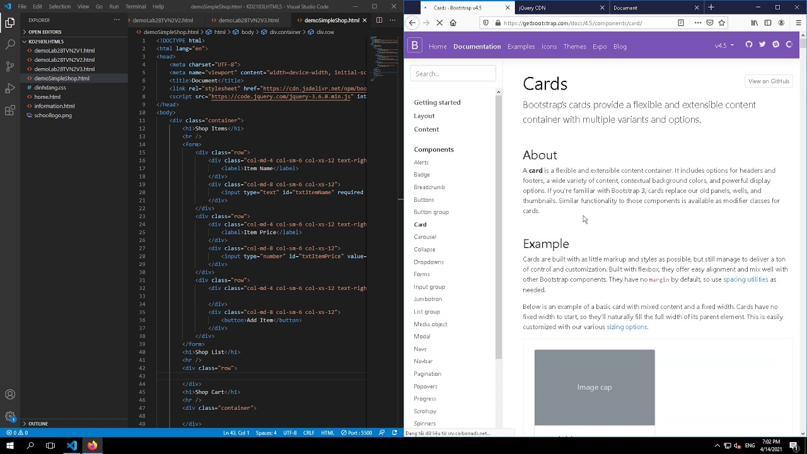
Task: Open Bootstrap Twitter icon link
Action: pyautogui.click(x=762, y=45)
